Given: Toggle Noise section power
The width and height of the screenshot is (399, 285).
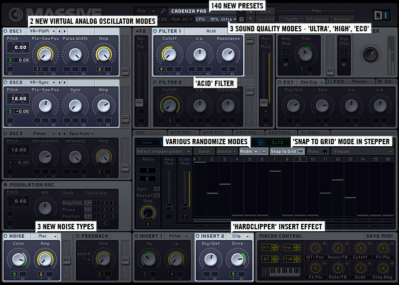Looking at the screenshot, I should tap(5, 236).
